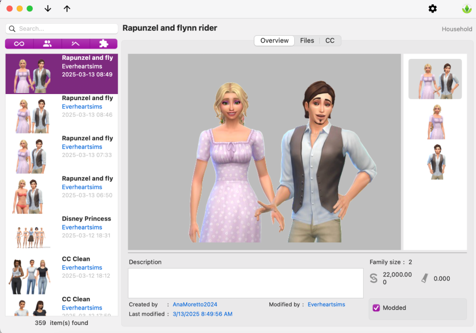Viewport: 476px width, 333px height.
Task: Open the 3/13/2025 last modified link
Action: pos(202,314)
